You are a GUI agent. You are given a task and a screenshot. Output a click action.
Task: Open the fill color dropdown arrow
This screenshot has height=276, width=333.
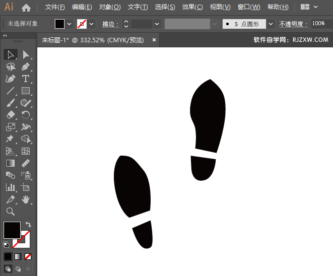[x=70, y=24]
